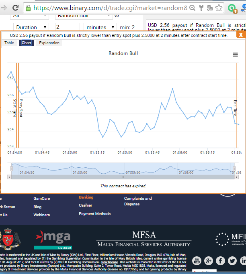Close the contract popup with orange X

241,35
